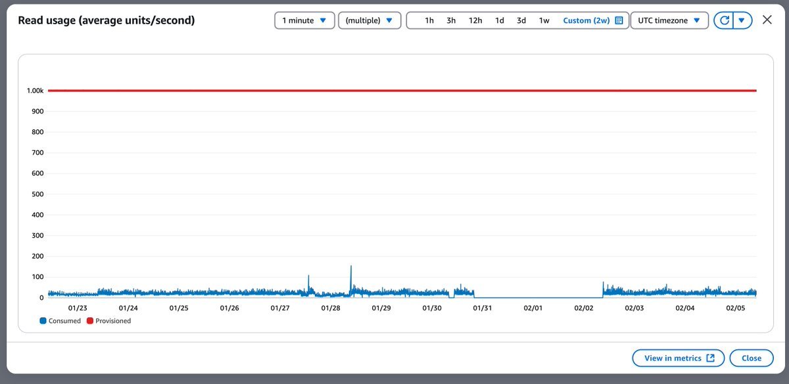The height and width of the screenshot is (384, 789).
Task: Open the refresh interval dropdown arrow
Action: pyautogui.click(x=741, y=20)
